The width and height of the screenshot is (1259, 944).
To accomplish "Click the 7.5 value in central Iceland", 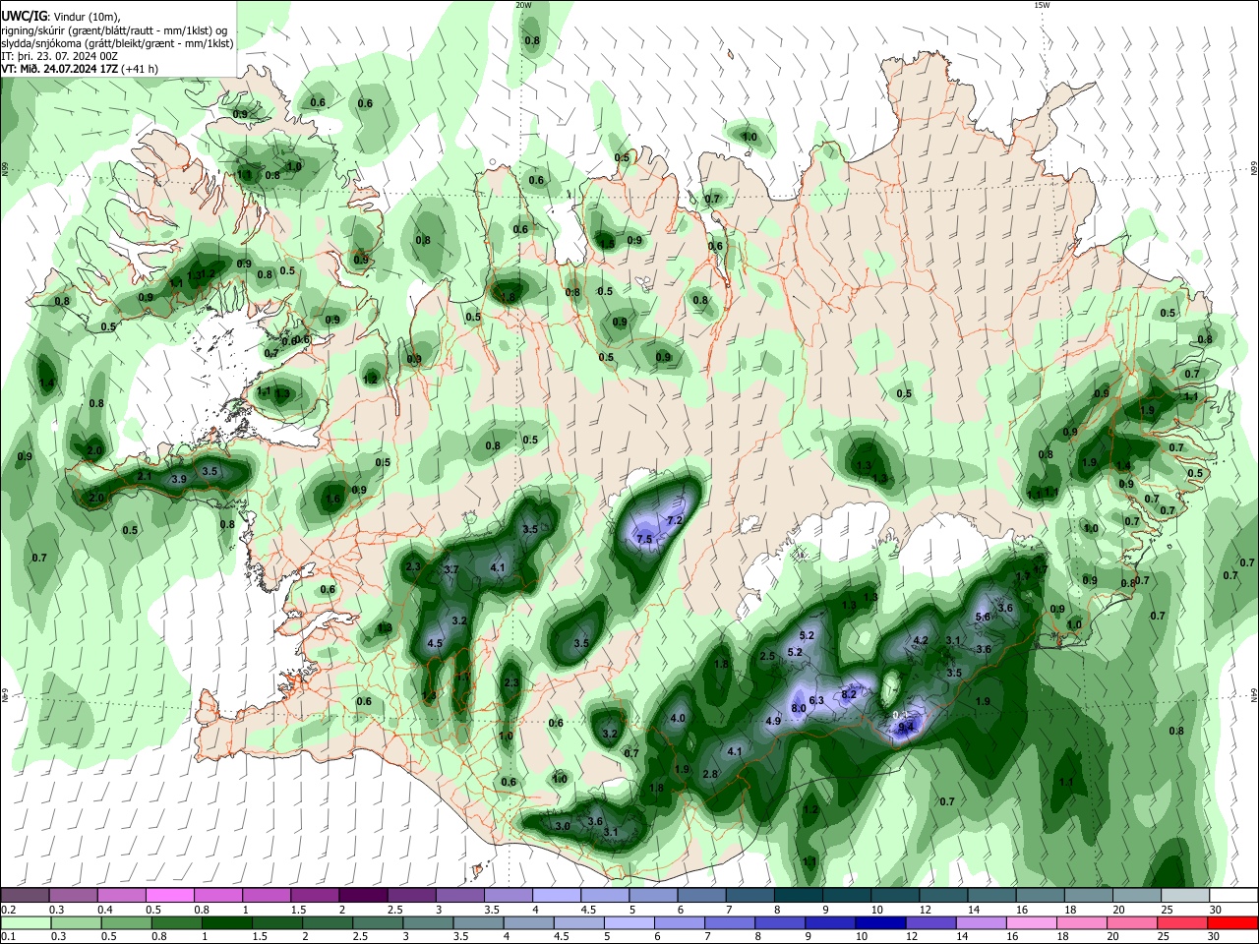I will tap(644, 540).
